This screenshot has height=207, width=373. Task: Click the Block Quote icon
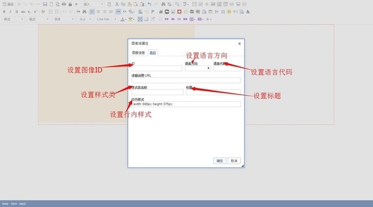click(x=78, y=12)
